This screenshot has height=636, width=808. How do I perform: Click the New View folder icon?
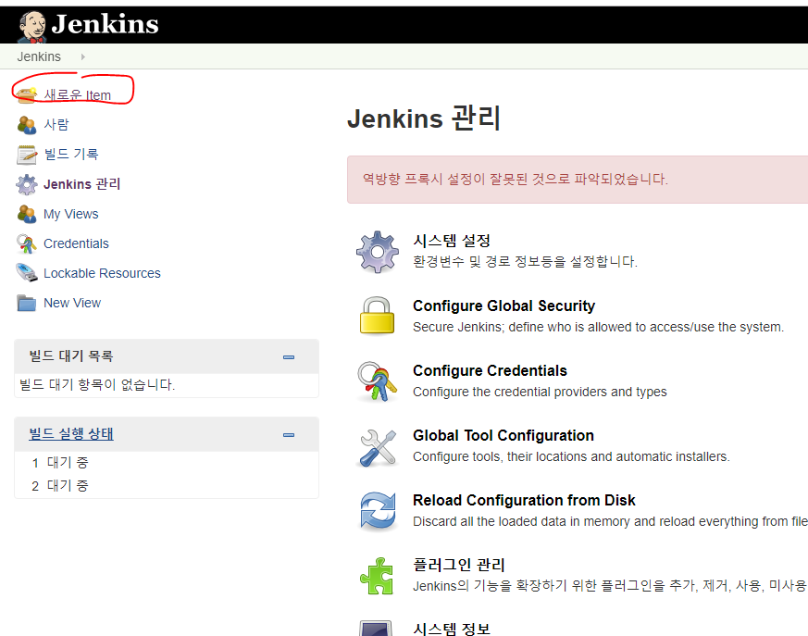(26, 303)
